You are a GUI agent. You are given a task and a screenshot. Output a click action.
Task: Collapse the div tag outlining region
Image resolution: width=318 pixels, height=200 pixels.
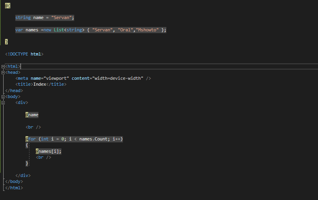pyautogui.click(x=3, y=103)
